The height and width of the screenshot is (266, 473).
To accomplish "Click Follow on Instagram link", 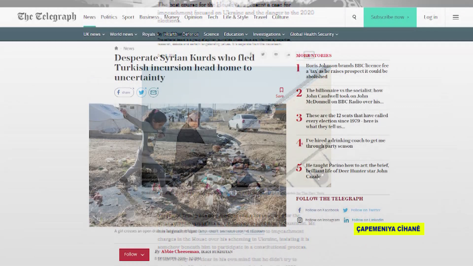I will tap(322, 220).
